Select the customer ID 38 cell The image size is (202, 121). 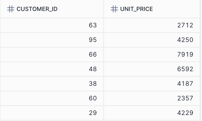(x=93, y=84)
